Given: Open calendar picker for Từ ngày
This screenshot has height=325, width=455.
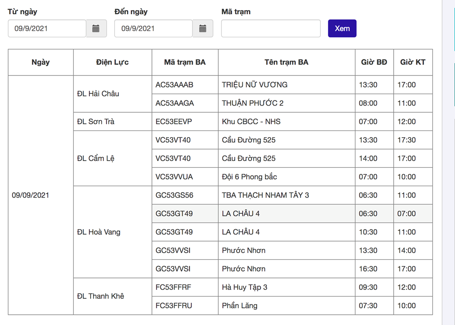Looking at the screenshot, I should click(96, 28).
